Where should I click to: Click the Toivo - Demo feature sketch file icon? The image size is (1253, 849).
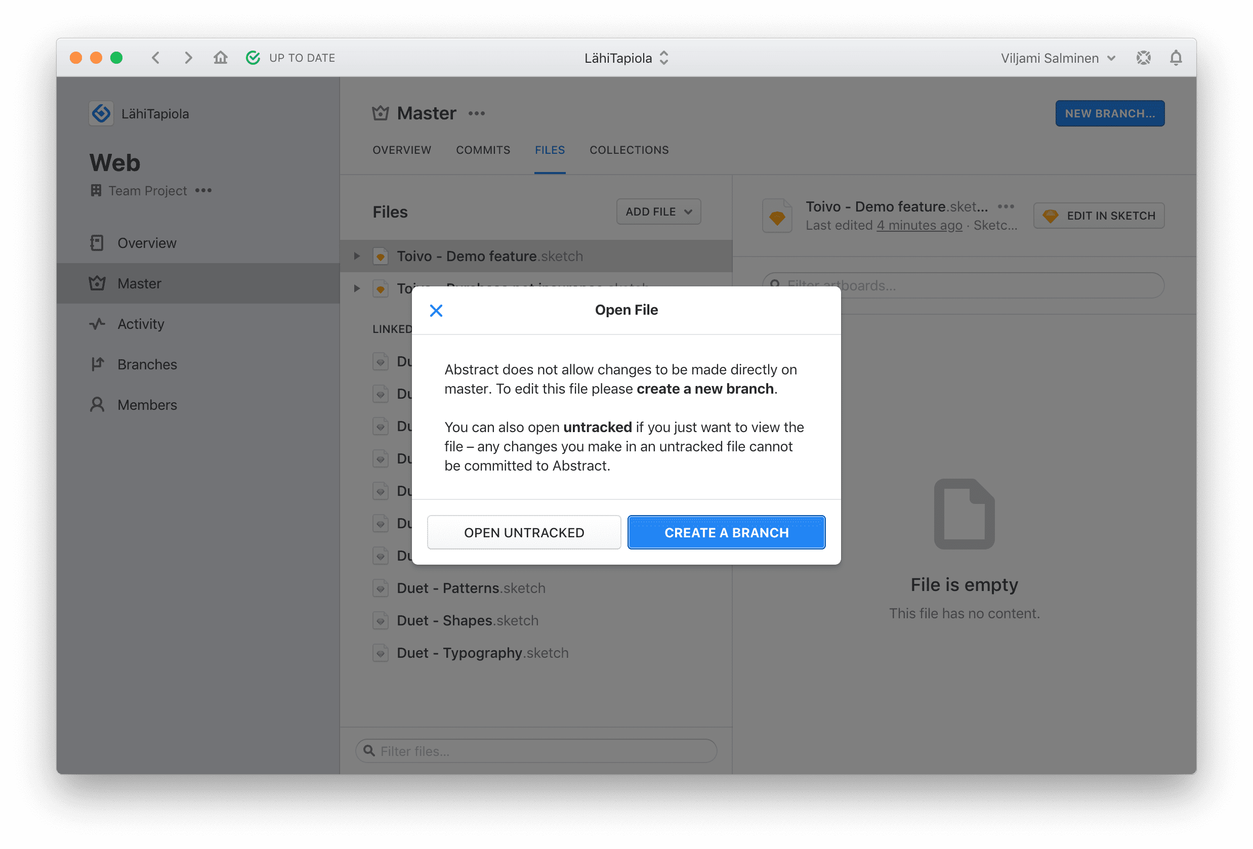(x=380, y=256)
